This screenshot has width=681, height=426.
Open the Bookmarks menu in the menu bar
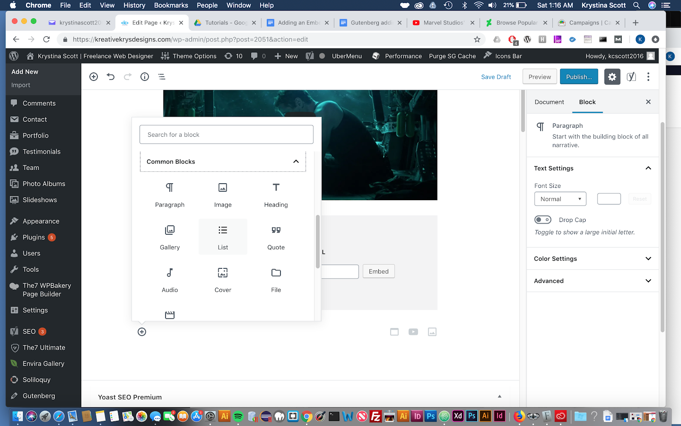(x=171, y=5)
